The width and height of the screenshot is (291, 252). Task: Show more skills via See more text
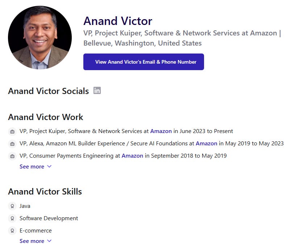tap(32, 241)
